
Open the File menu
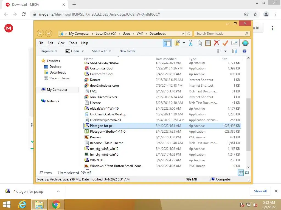[x=41, y=43]
